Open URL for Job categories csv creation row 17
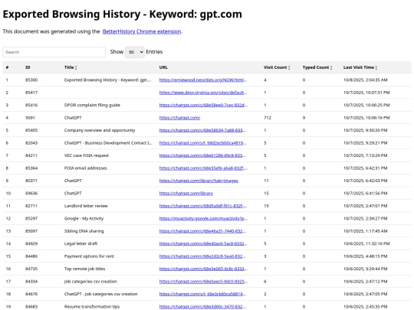This screenshot has height=310, width=414. [x=203, y=282]
